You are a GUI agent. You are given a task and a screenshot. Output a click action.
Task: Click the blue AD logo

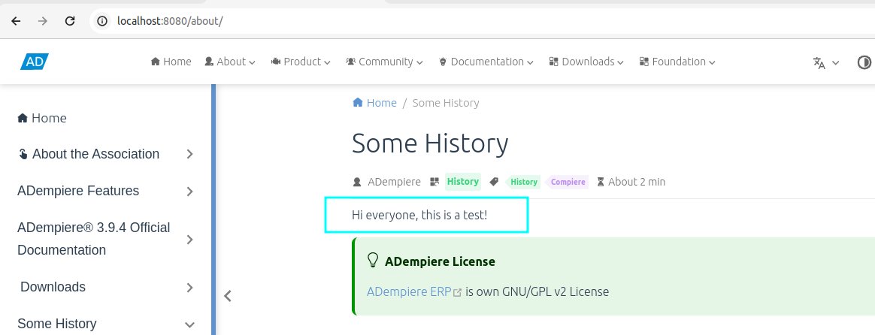35,62
